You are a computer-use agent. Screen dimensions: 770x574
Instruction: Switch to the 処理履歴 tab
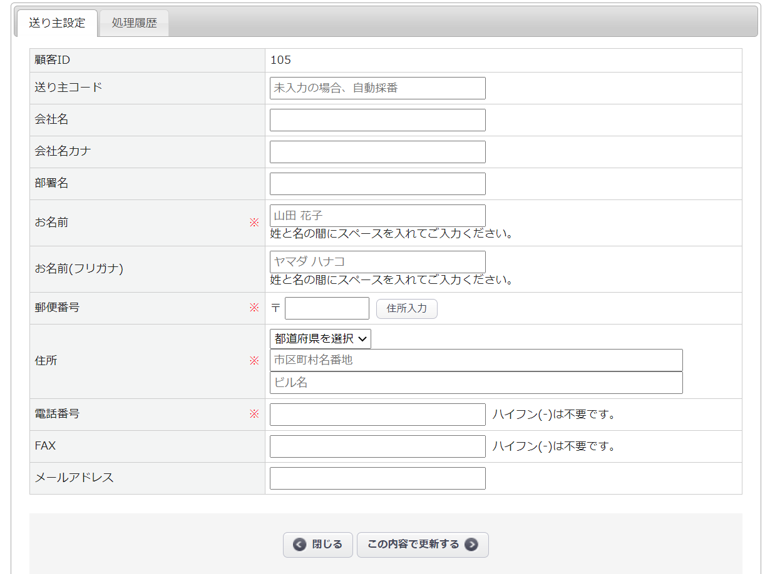(134, 24)
